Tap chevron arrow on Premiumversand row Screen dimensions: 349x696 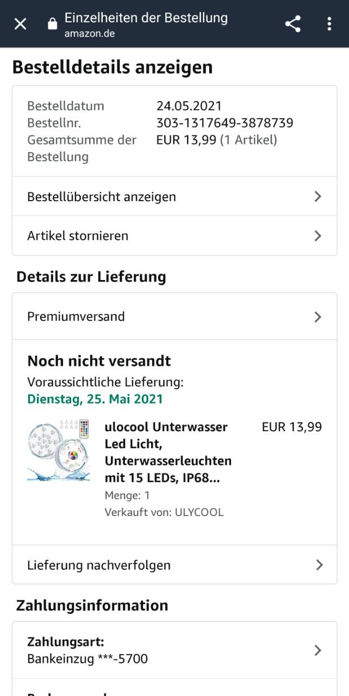(x=318, y=317)
